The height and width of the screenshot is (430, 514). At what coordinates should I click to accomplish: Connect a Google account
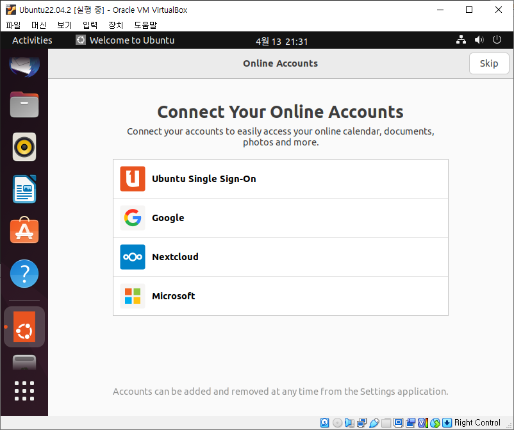coord(281,218)
